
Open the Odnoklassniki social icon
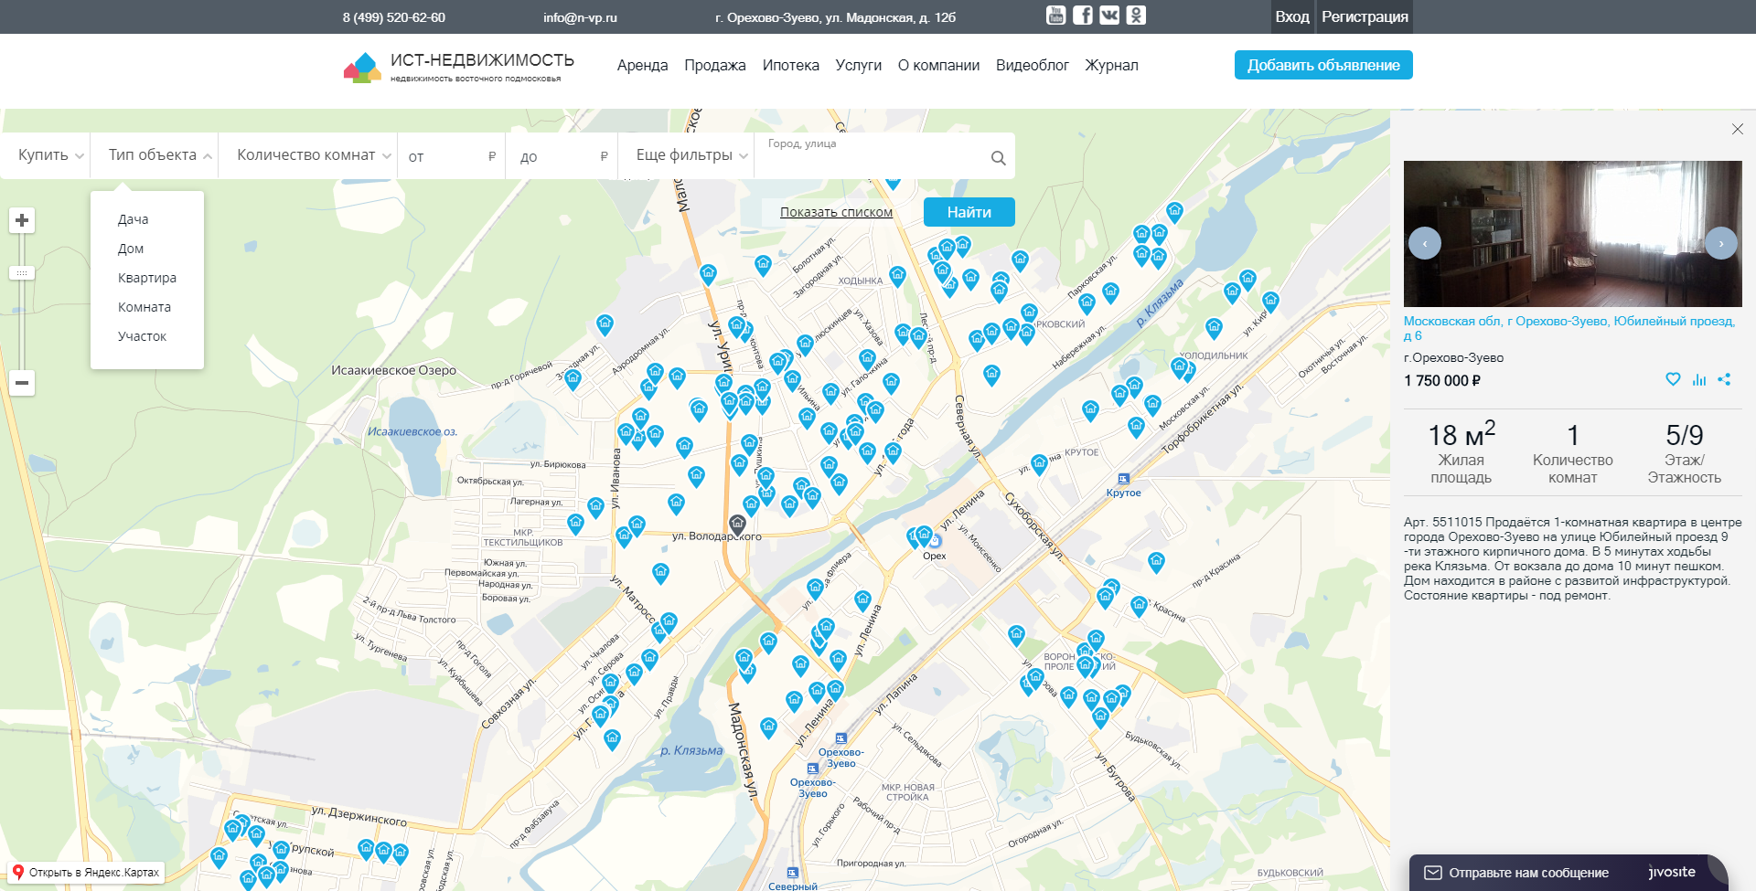point(1136,15)
